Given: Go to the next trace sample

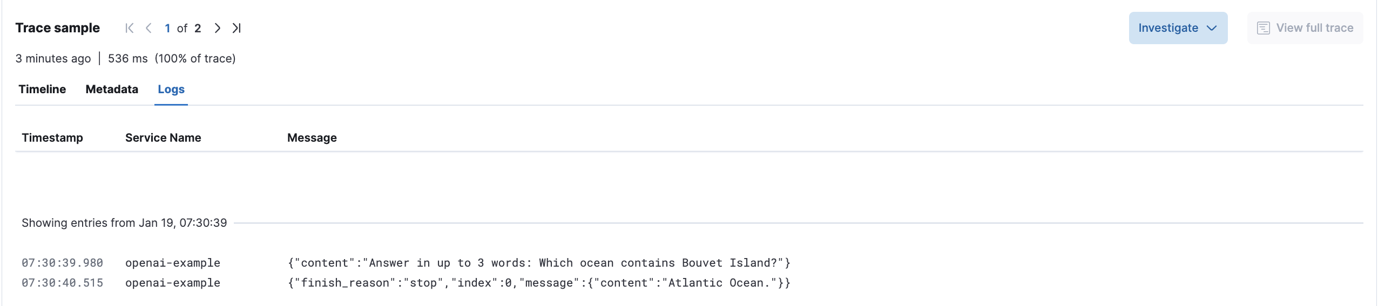Looking at the screenshot, I should 217,28.
